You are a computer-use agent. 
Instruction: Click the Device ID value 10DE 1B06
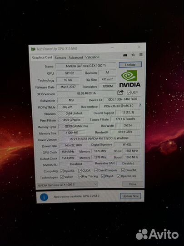[122, 99]
